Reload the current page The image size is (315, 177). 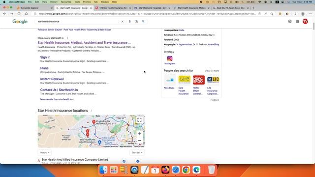(19, 14)
